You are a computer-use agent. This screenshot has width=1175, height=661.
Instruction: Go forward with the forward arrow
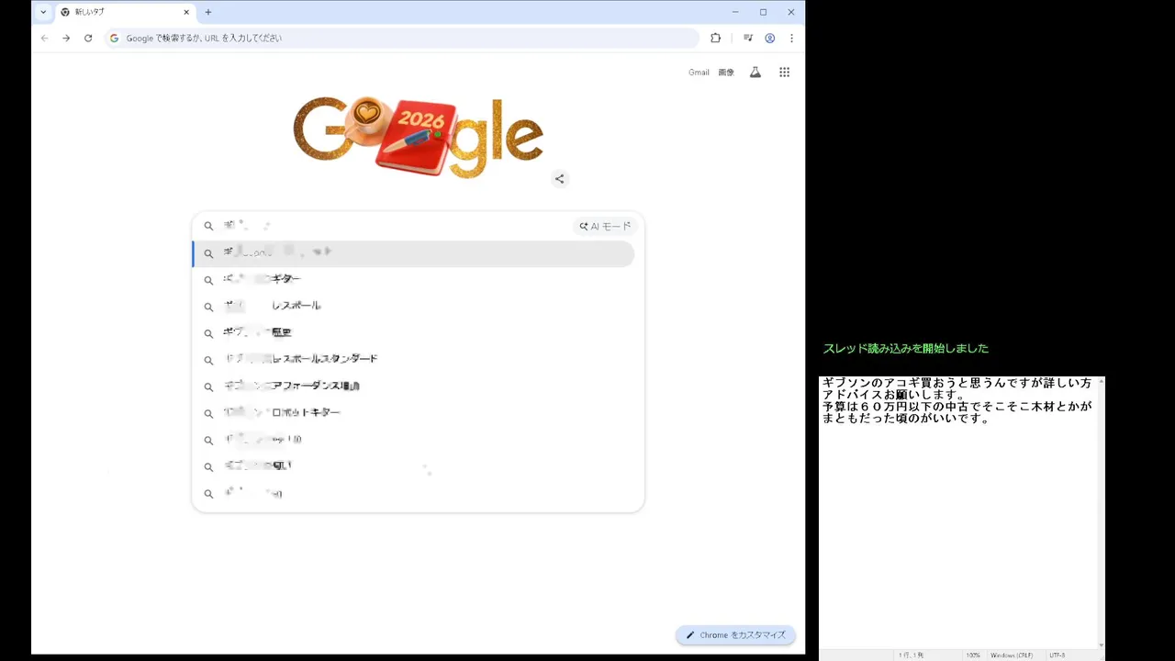click(66, 38)
